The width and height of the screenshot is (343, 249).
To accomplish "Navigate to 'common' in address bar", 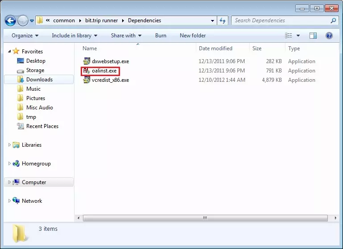I will pyautogui.click(x=64, y=20).
